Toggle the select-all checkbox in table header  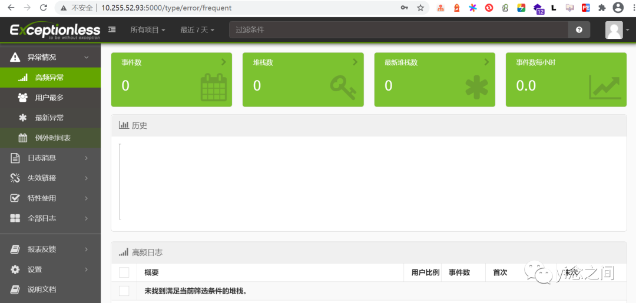coord(124,272)
